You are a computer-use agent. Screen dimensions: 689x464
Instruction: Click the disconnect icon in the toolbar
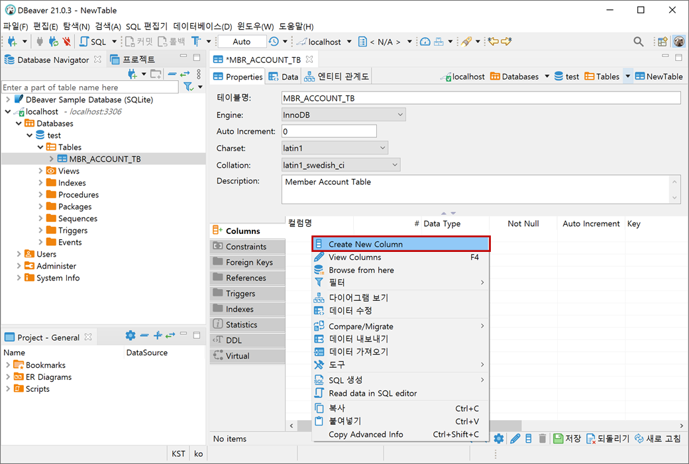coord(66,41)
